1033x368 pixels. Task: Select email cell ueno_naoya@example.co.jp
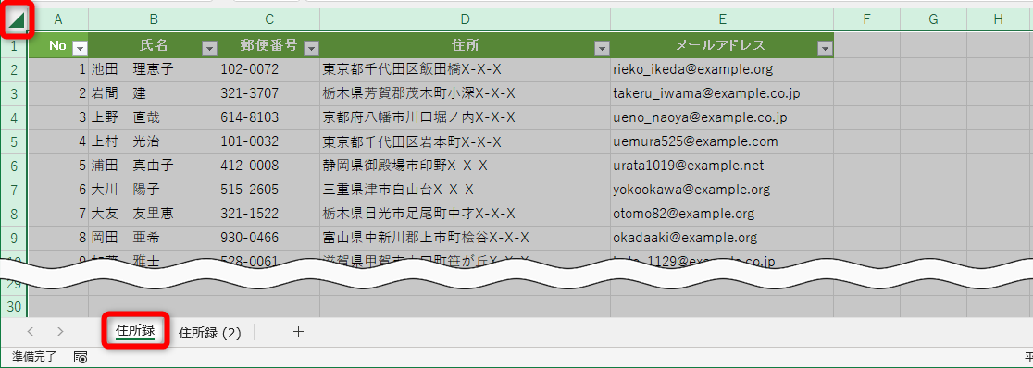[x=722, y=117]
